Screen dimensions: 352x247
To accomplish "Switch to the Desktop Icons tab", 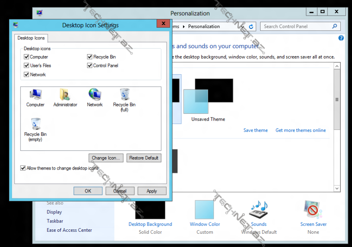I will (31, 38).
